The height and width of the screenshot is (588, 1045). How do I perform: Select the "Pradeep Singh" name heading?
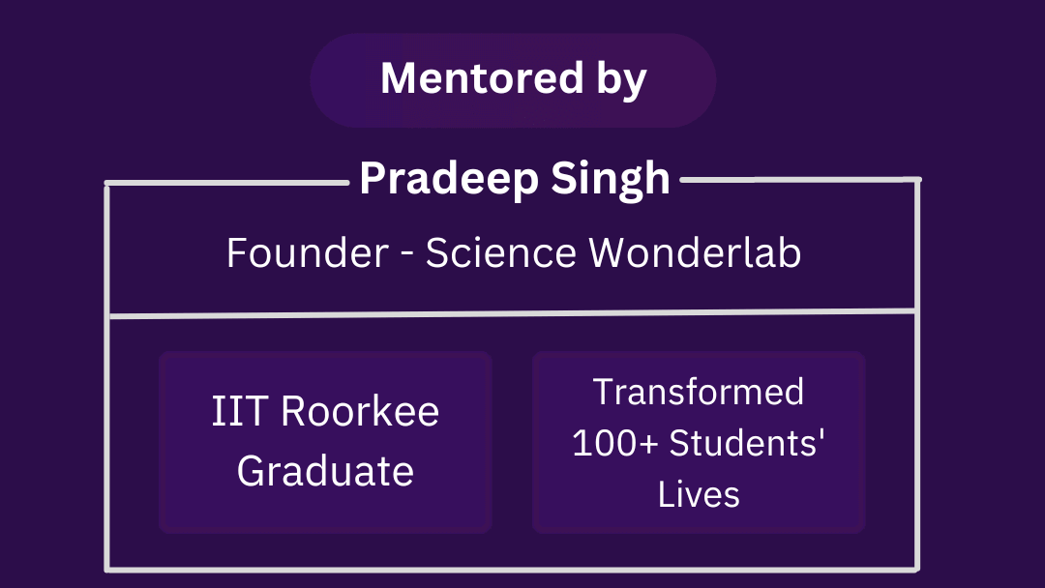(515, 179)
